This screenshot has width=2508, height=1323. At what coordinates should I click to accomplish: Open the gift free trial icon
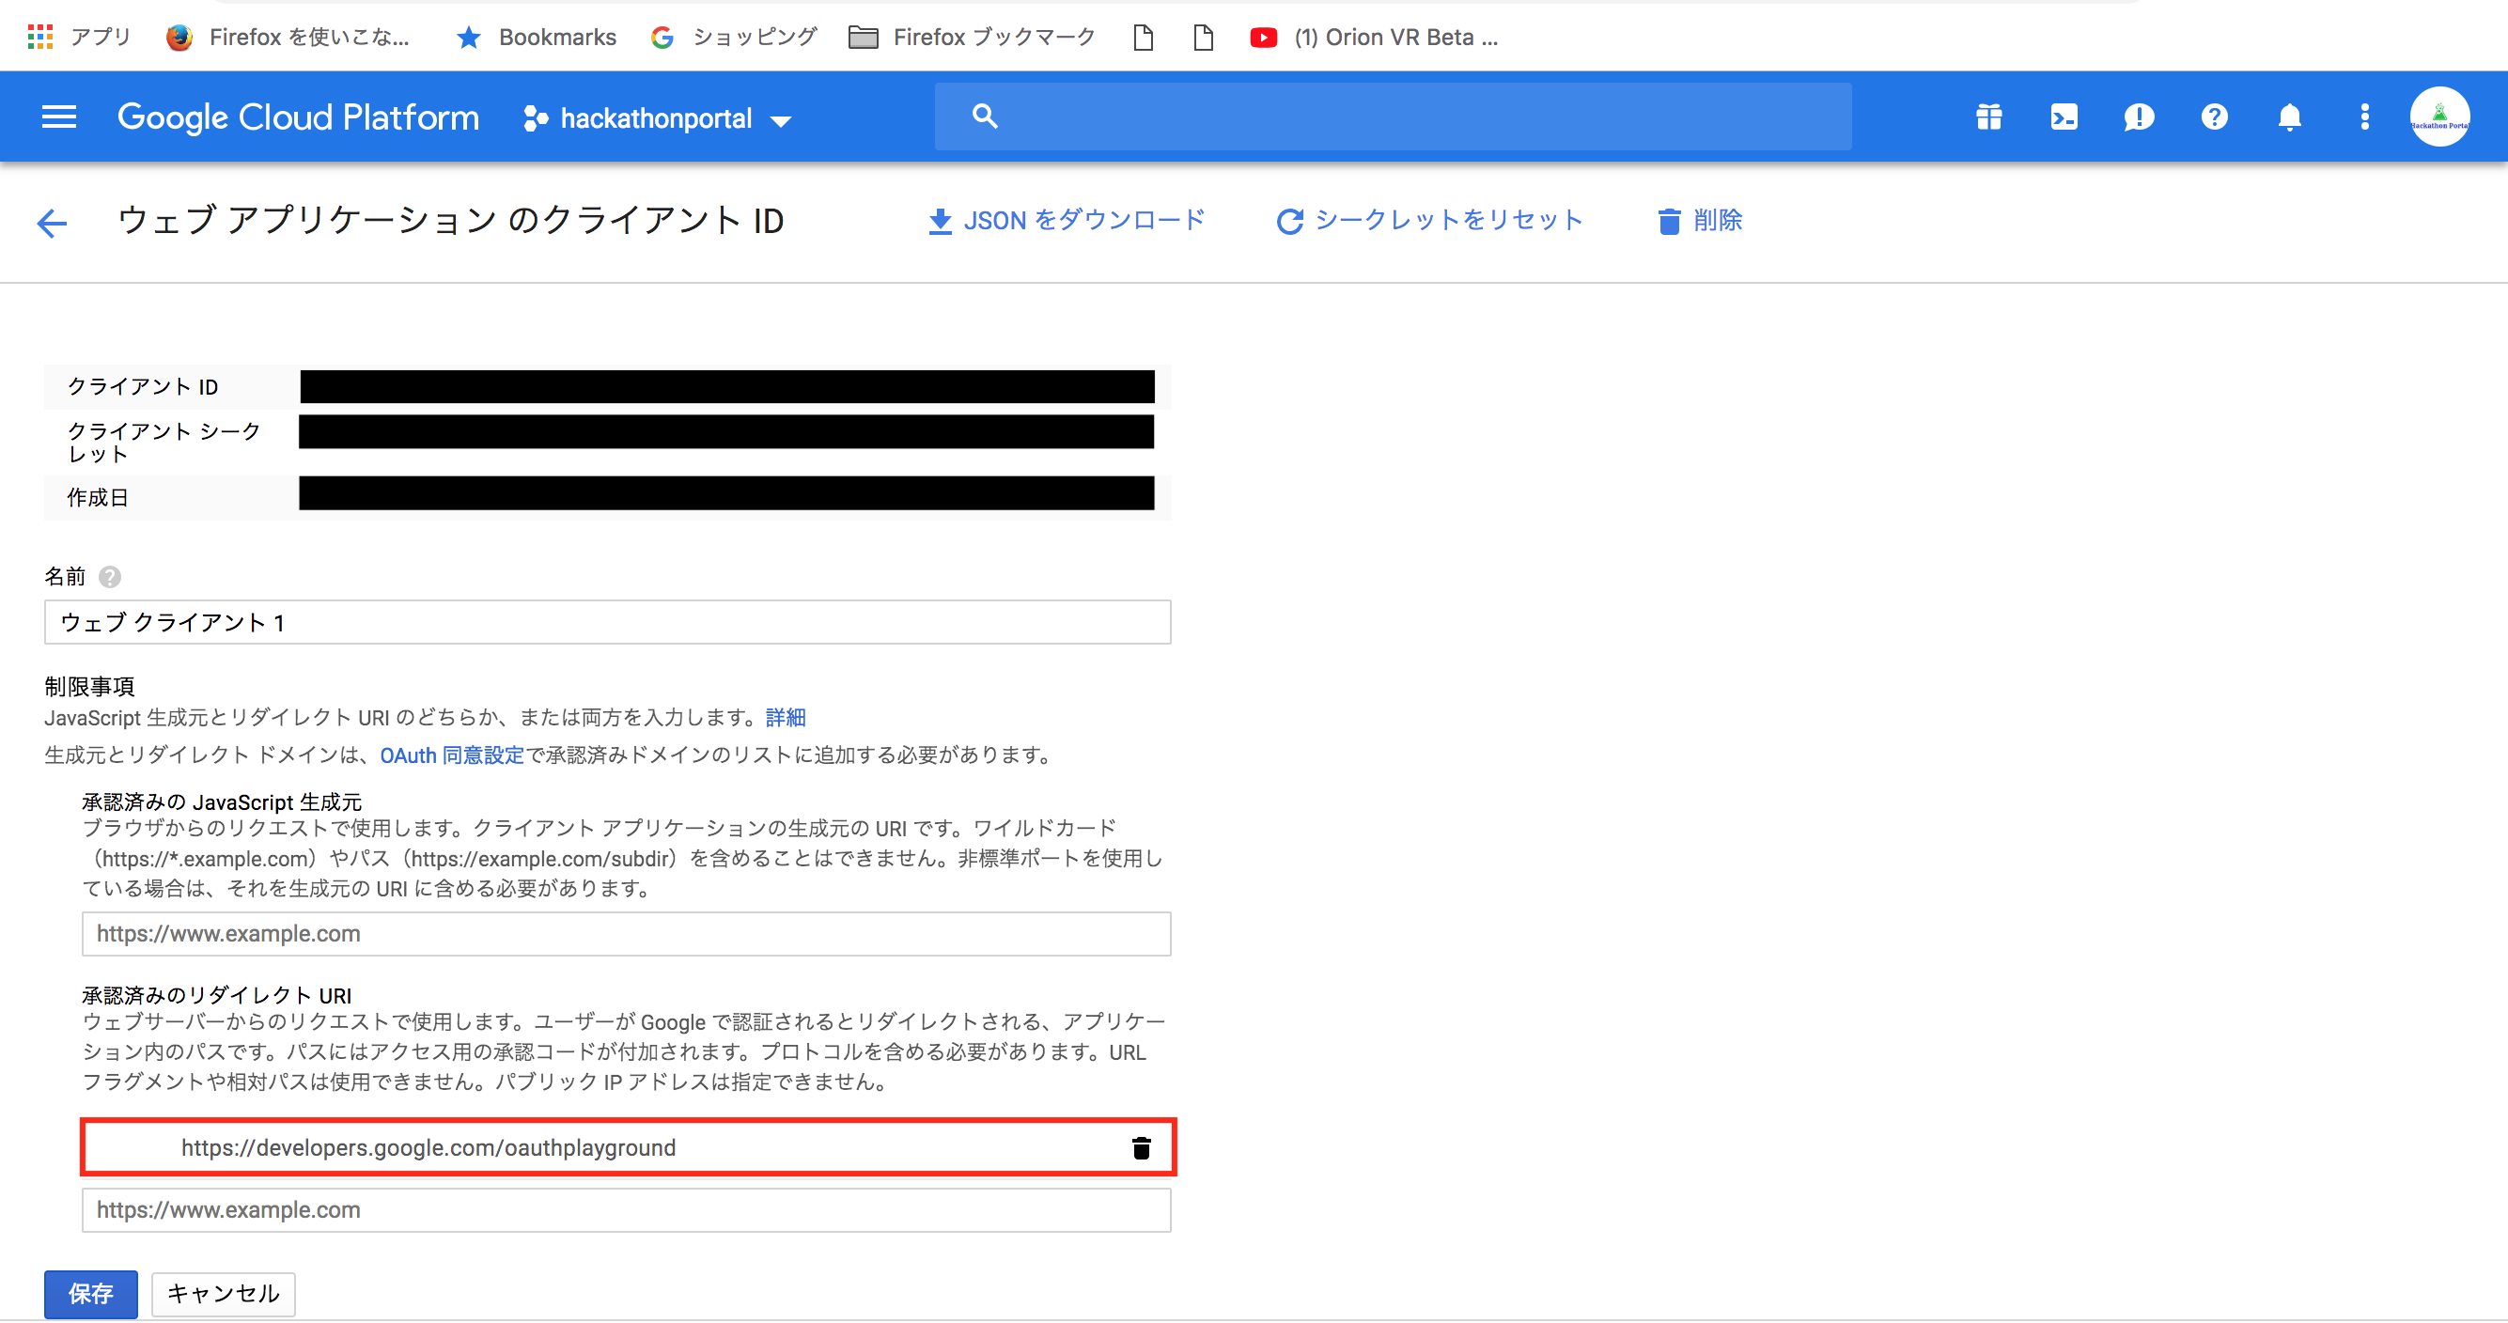point(1989,117)
